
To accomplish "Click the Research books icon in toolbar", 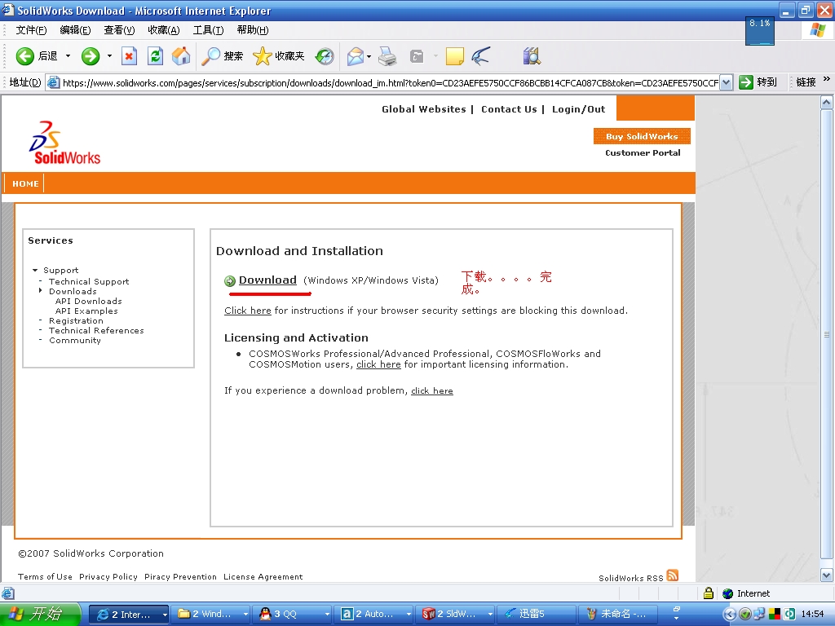I will click(532, 56).
